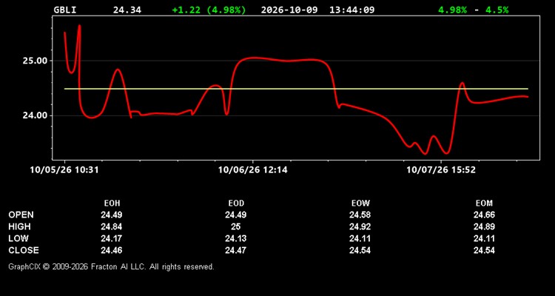The width and height of the screenshot is (555, 296).
Task: Click the EOH high value 24.84
Action: (x=112, y=226)
